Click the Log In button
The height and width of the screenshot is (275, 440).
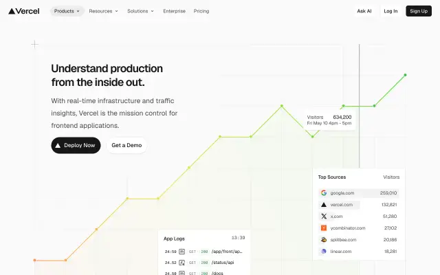390,11
